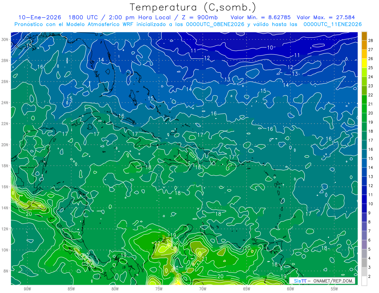Pick the teal swatch between 16 and 17
This screenshot has width=379, height=293.
[364, 145]
